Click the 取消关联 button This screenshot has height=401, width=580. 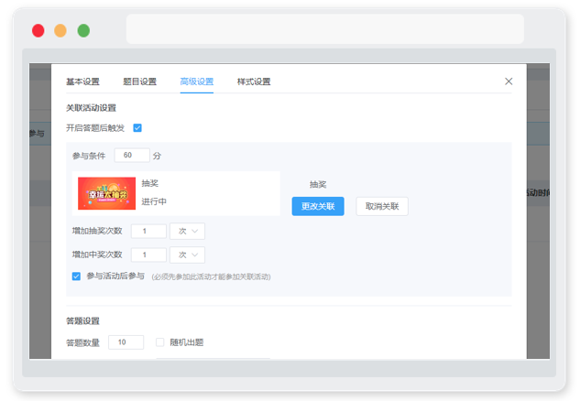[x=382, y=206]
